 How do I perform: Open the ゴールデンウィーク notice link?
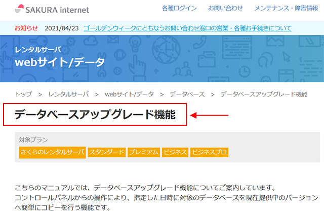(188, 28)
